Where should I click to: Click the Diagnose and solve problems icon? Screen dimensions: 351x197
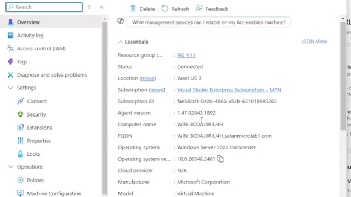(10, 75)
